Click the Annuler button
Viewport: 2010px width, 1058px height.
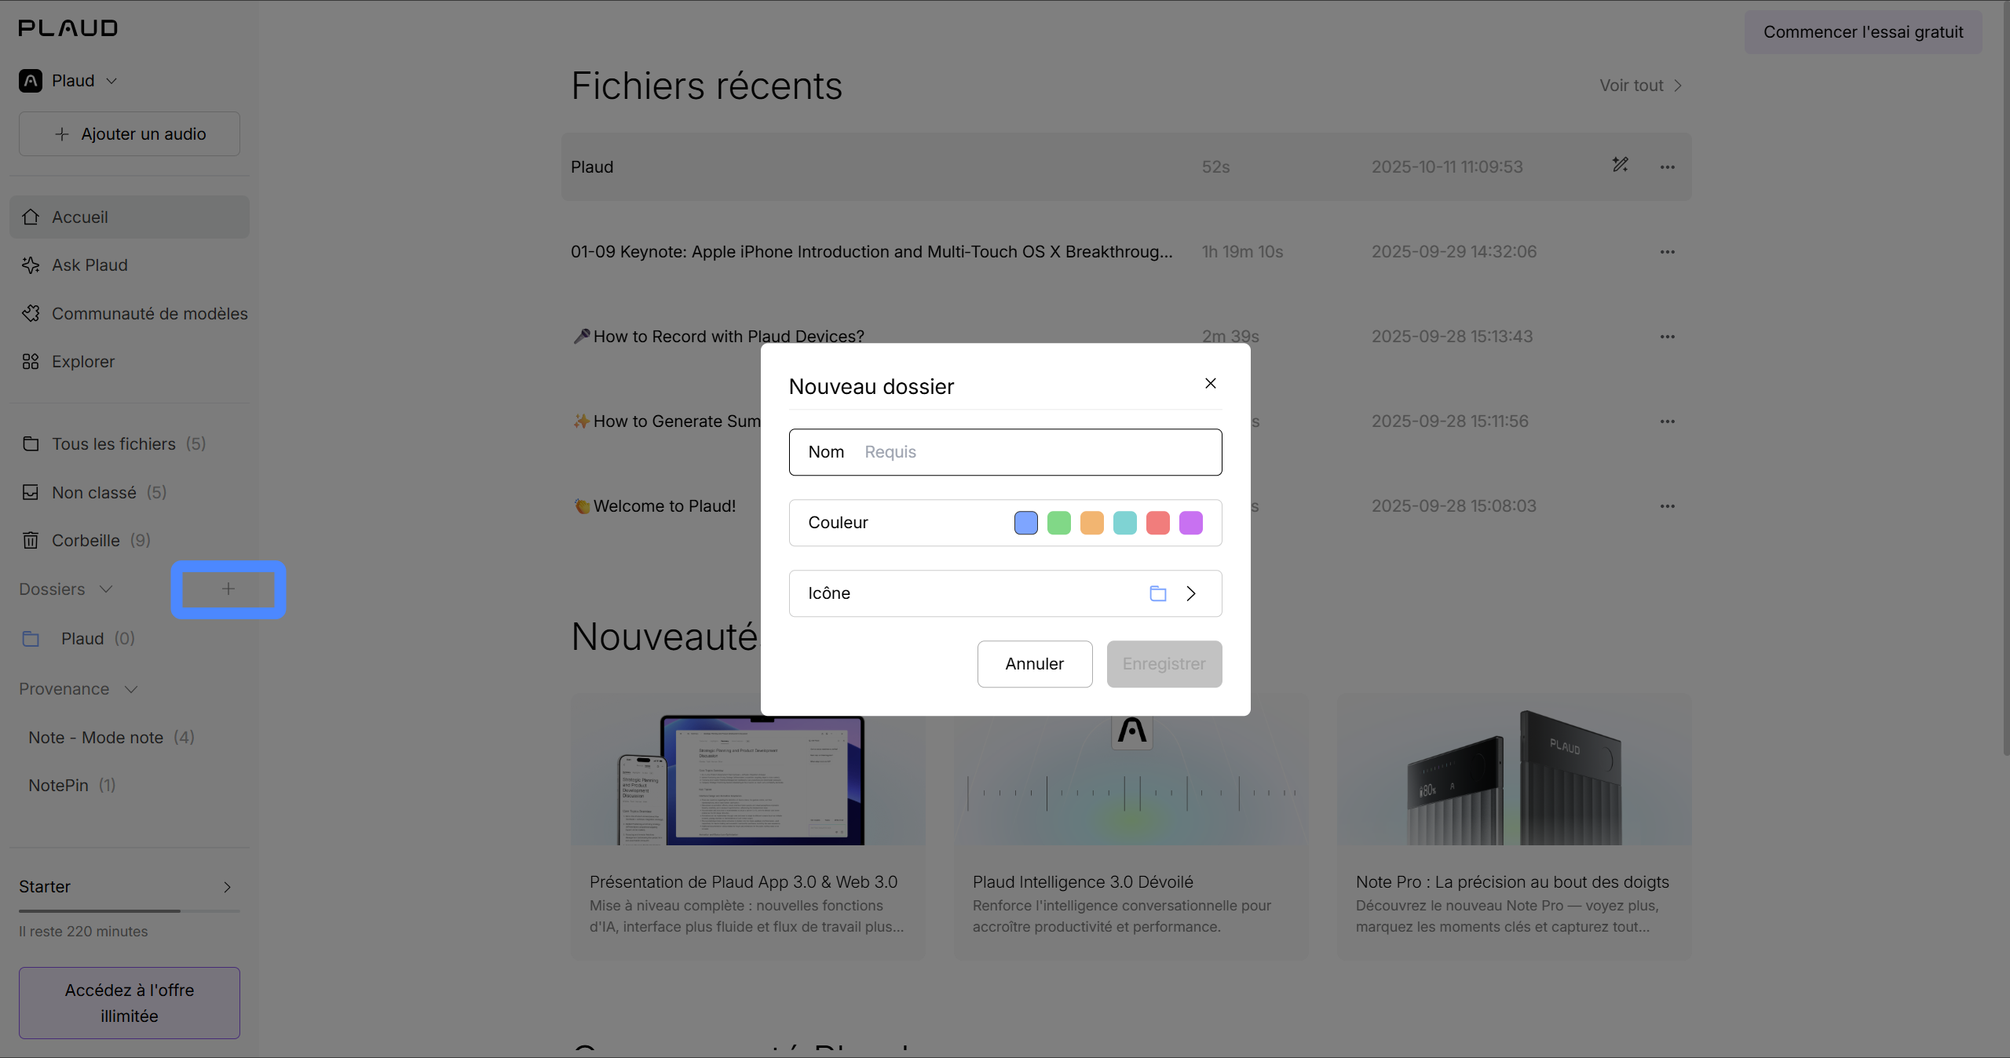(1034, 664)
